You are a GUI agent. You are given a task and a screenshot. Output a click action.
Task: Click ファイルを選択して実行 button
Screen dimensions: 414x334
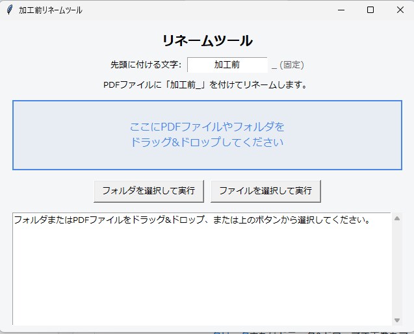point(266,191)
